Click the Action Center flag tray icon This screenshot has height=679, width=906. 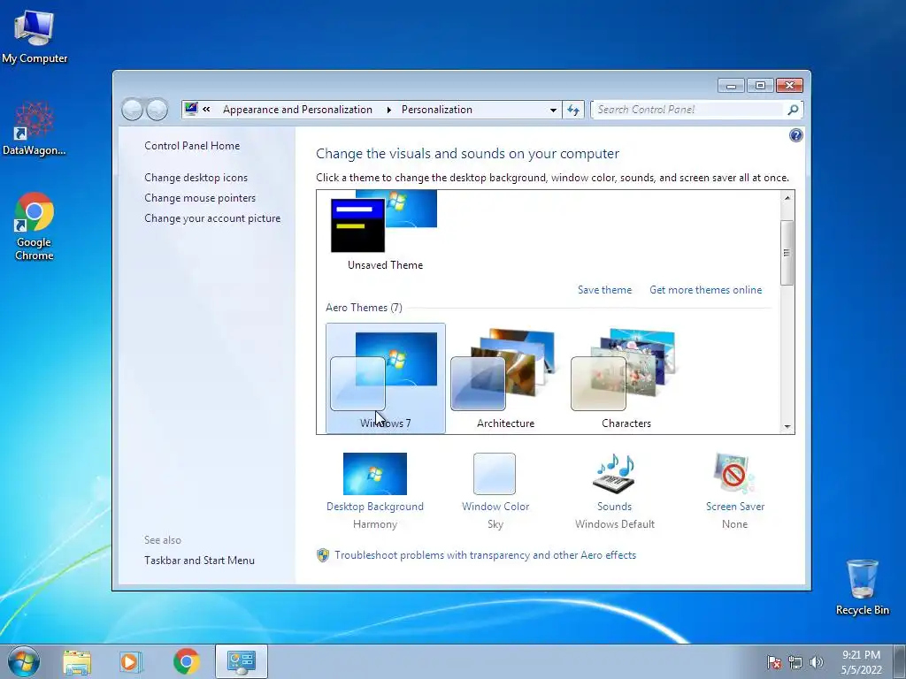coord(773,662)
